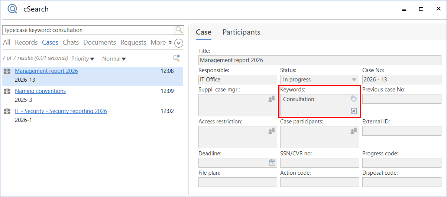The image size is (447, 197).
Task: Open the Normal view dropdown
Action: 114,59
